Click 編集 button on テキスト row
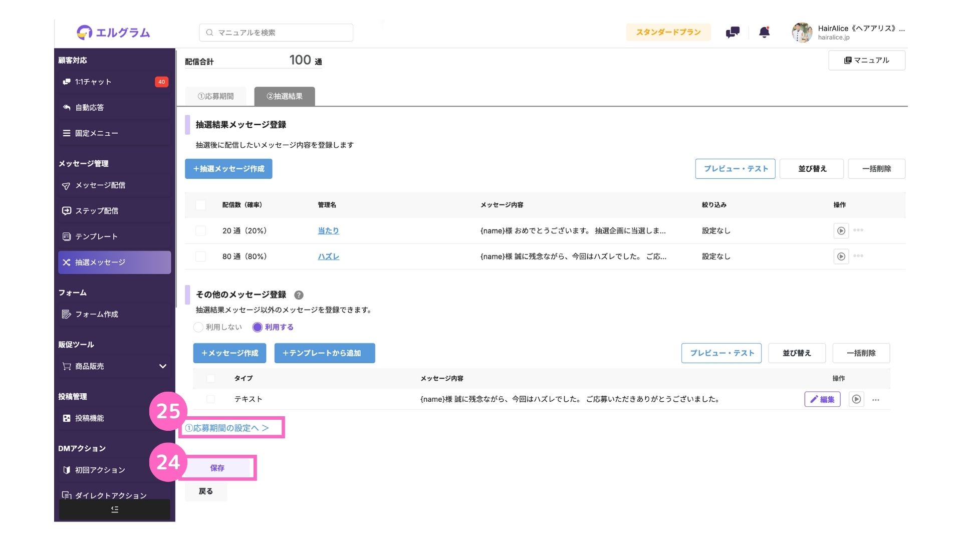The height and width of the screenshot is (541, 962). [822, 399]
